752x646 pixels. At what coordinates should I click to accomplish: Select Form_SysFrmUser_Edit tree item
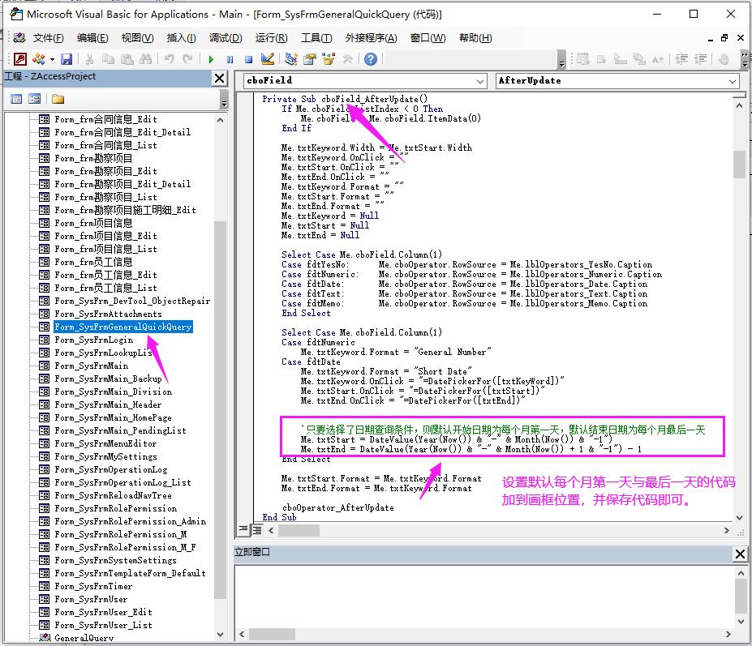pos(104,612)
